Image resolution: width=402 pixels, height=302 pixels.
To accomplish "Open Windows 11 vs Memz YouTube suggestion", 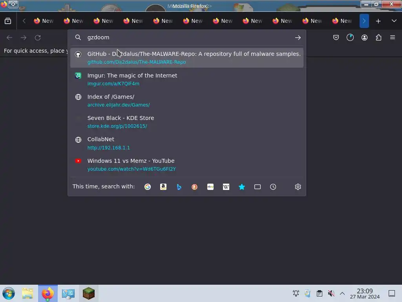I will [x=186, y=165].
